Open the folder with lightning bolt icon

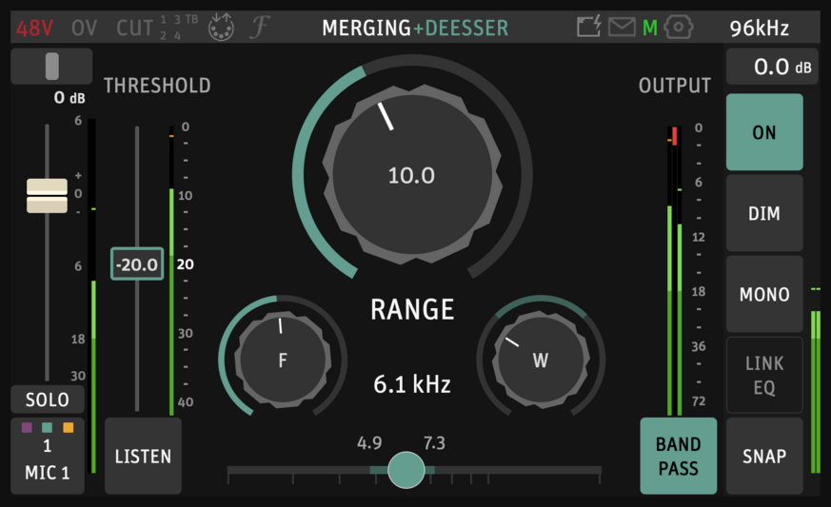pyautogui.click(x=589, y=26)
